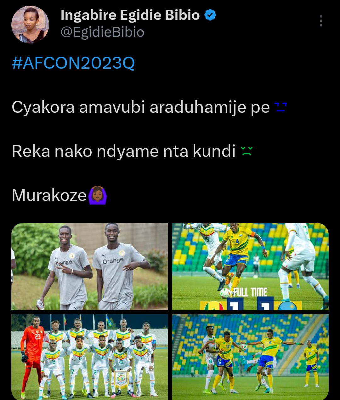Open the @EgidieBibio handle
Viewport: 340px width, 400px height.
point(102,32)
